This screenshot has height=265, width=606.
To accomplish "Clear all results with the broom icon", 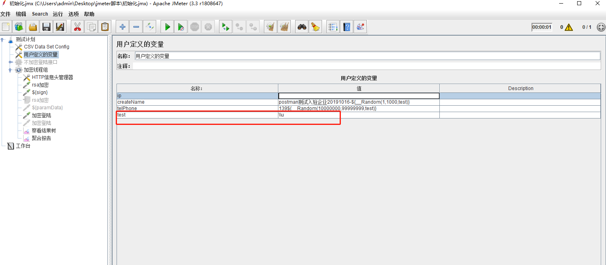I will [284, 26].
